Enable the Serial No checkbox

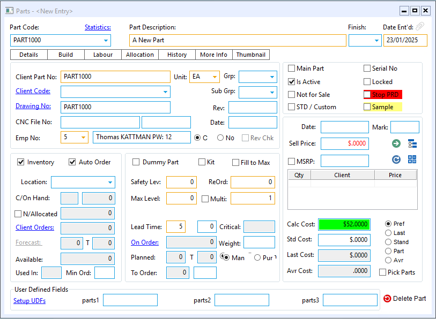[x=367, y=69]
